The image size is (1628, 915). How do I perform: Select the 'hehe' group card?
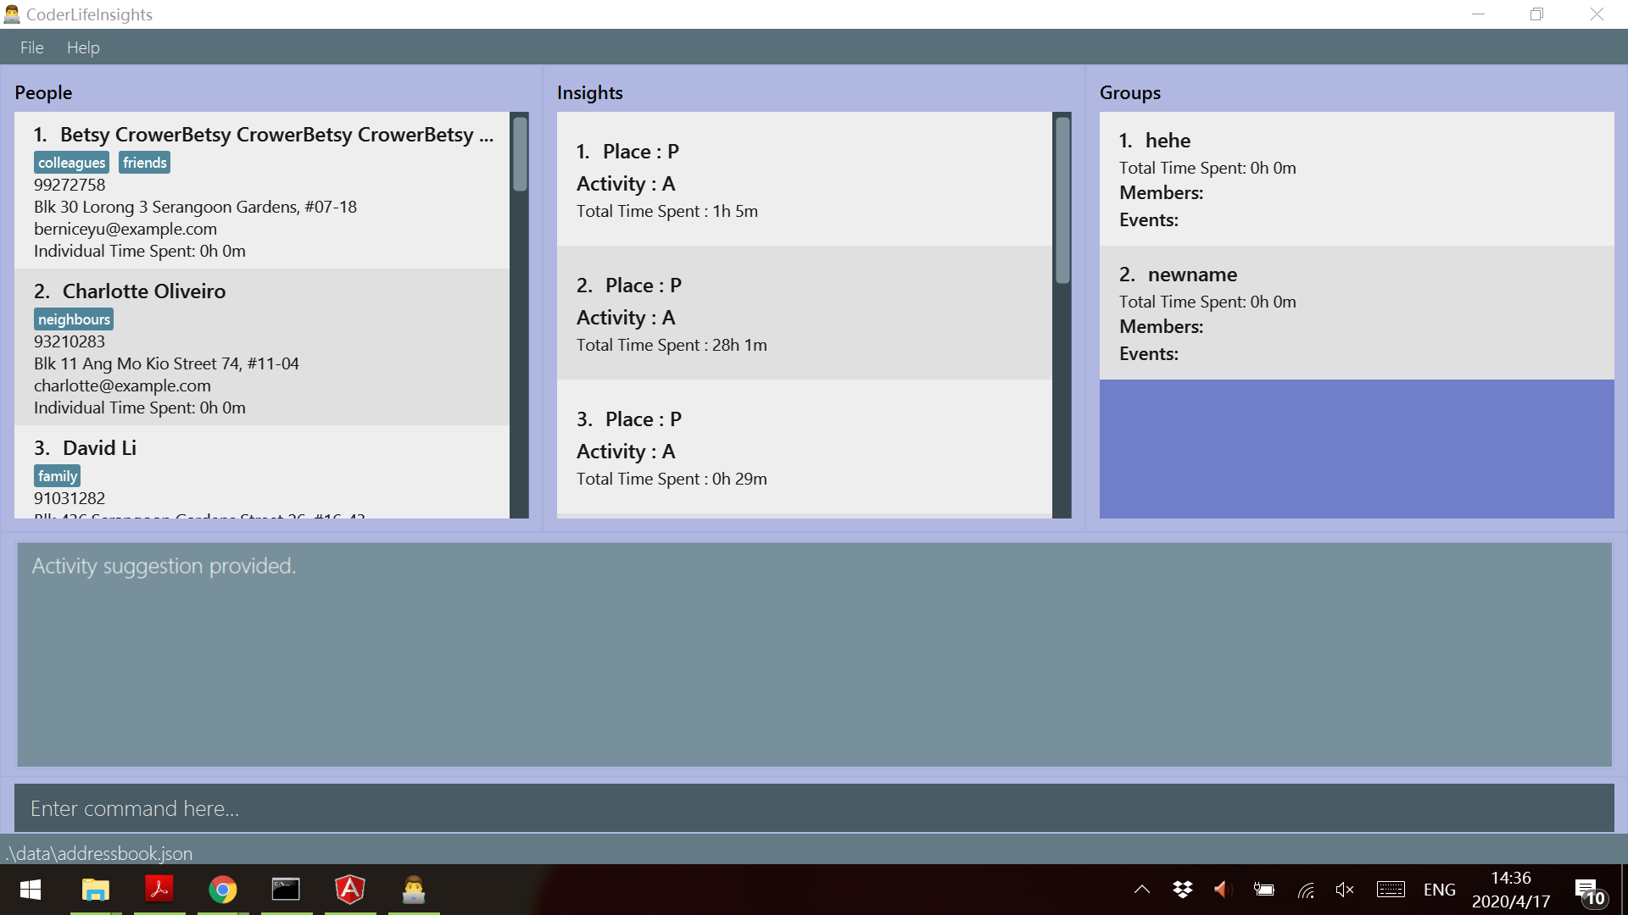coord(1356,179)
